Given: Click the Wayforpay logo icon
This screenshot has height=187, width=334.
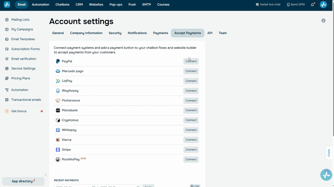Looking at the screenshot, I should [58, 91].
